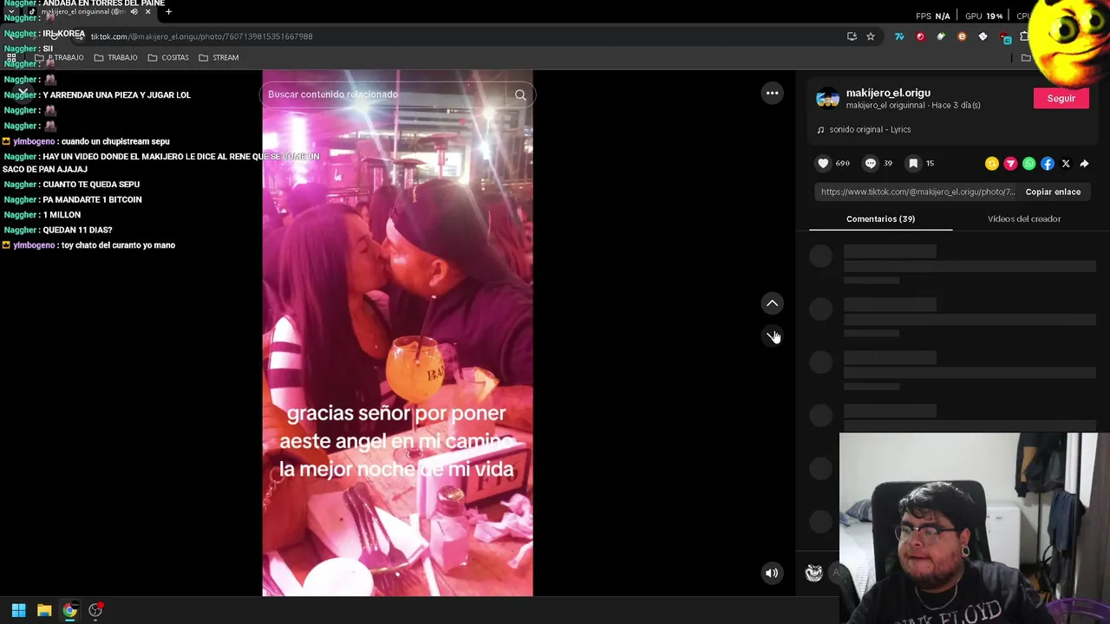Send post via red message icon

(1010, 164)
